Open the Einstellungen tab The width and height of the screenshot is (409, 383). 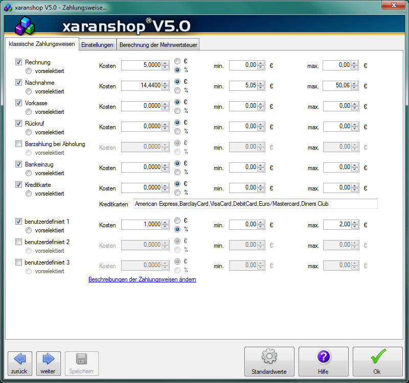[97, 45]
